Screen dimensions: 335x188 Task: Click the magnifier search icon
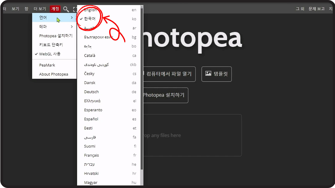66,9
